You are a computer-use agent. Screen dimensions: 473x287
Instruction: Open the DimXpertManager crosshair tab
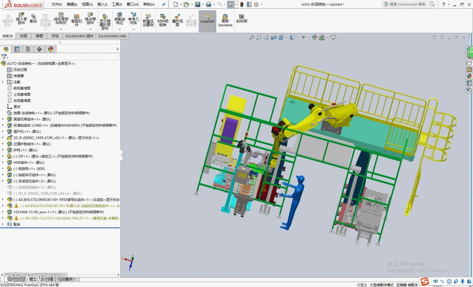click(39, 49)
